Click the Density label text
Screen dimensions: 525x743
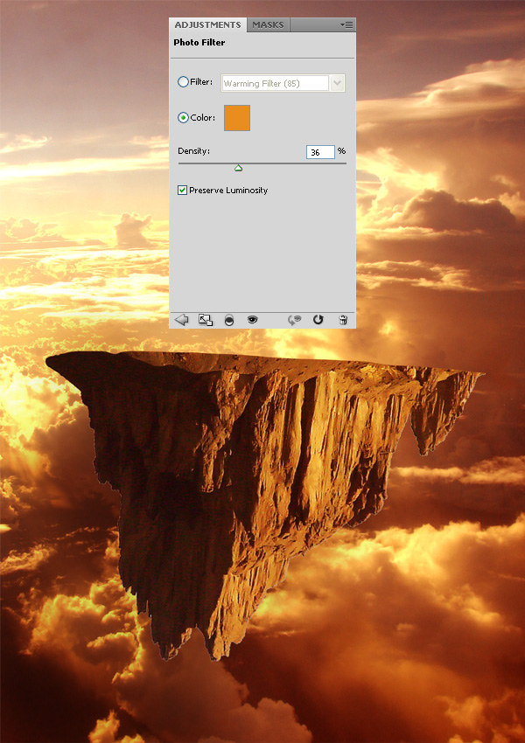pyautogui.click(x=193, y=151)
